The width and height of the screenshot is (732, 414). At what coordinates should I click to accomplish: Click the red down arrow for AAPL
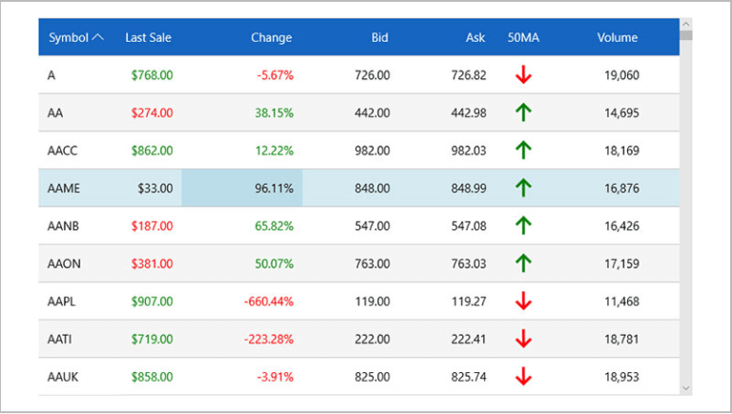[522, 301]
